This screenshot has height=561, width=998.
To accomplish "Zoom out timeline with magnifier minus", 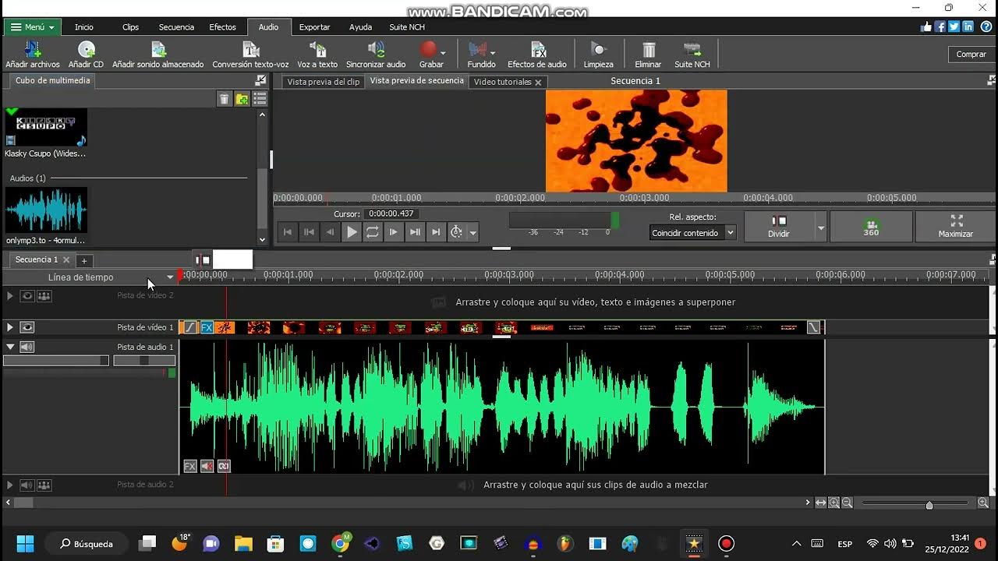I will pyautogui.click(x=847, y=503).
